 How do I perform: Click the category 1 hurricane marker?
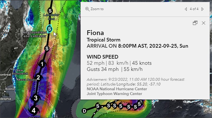[x=42, y=64]
